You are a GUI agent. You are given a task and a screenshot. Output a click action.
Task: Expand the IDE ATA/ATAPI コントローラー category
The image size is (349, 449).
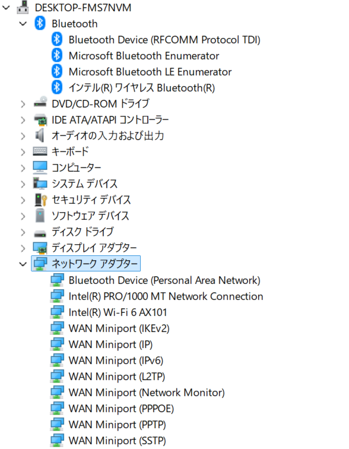23,120
